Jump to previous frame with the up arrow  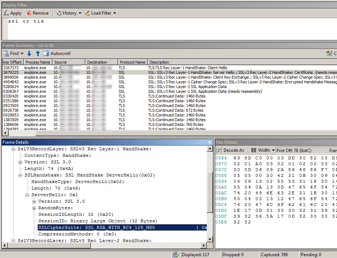38,53
